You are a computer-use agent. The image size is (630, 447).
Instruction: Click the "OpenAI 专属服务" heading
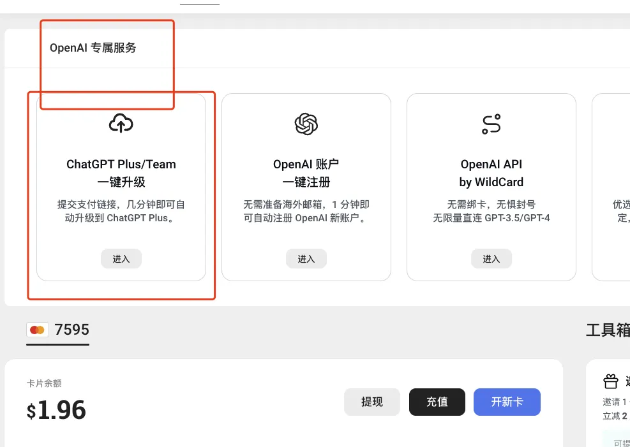93,48
